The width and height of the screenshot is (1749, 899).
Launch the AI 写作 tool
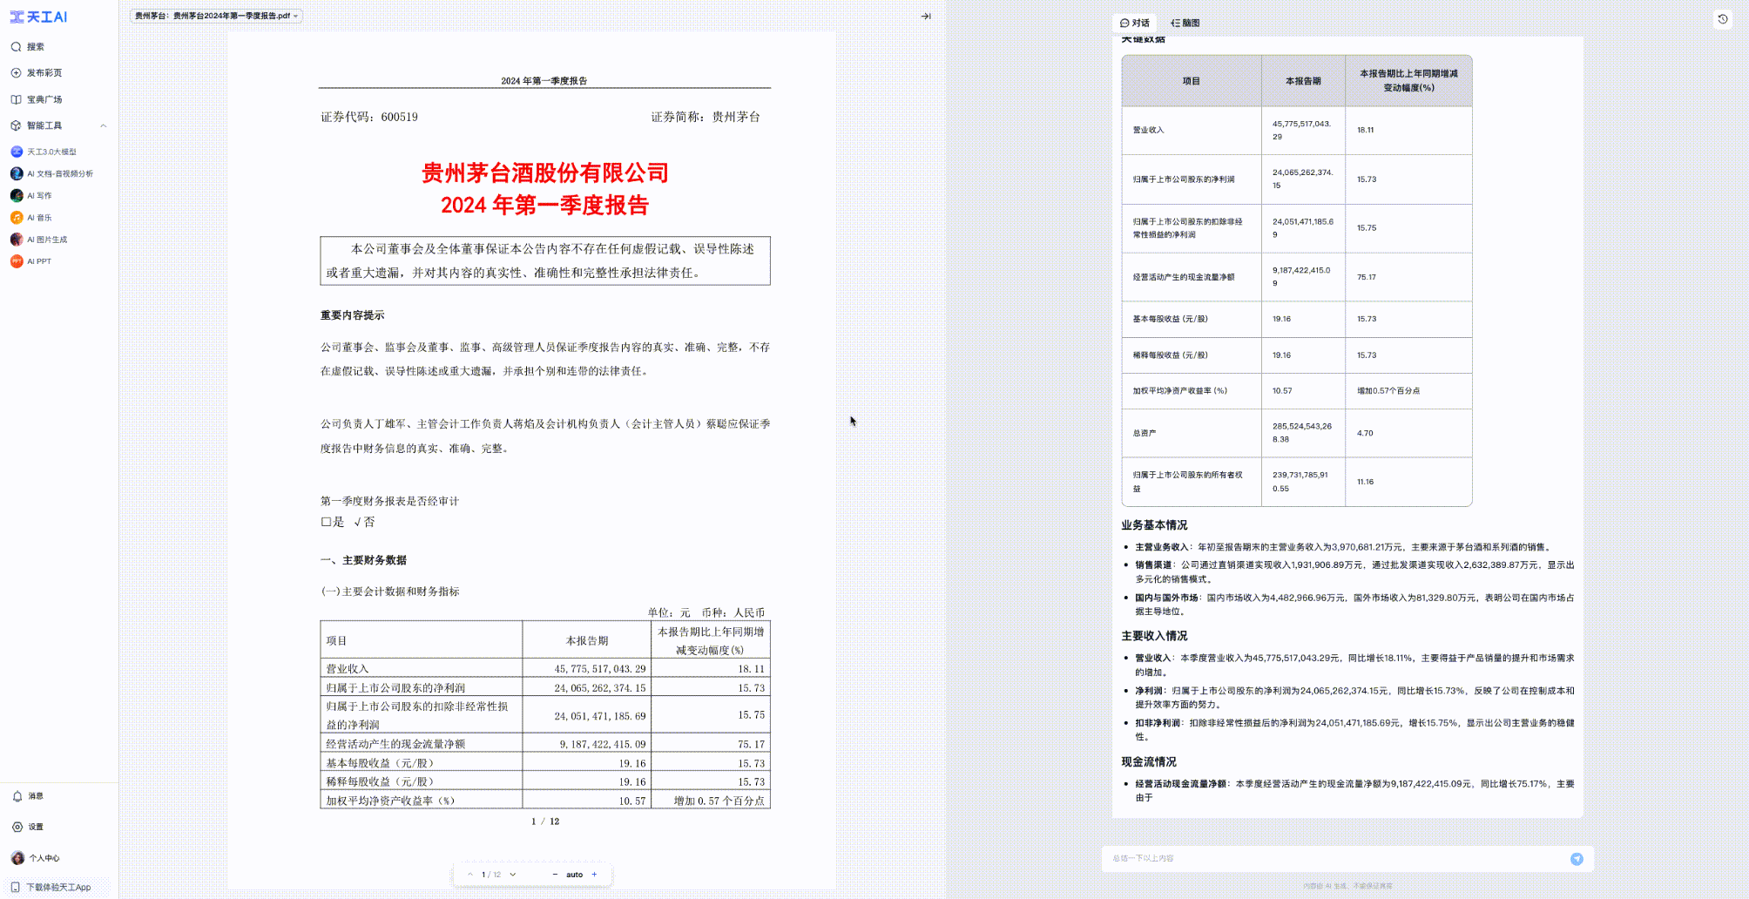40,195
